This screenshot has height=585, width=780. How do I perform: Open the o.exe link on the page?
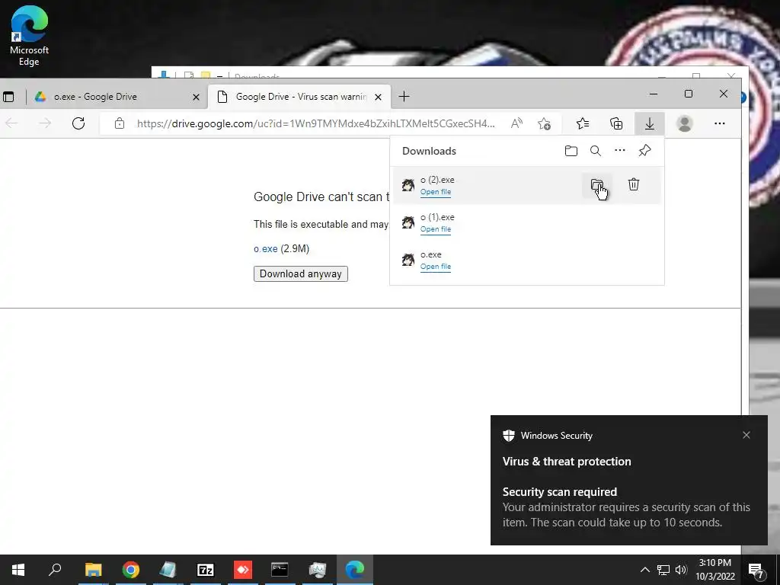pos(266,249)
